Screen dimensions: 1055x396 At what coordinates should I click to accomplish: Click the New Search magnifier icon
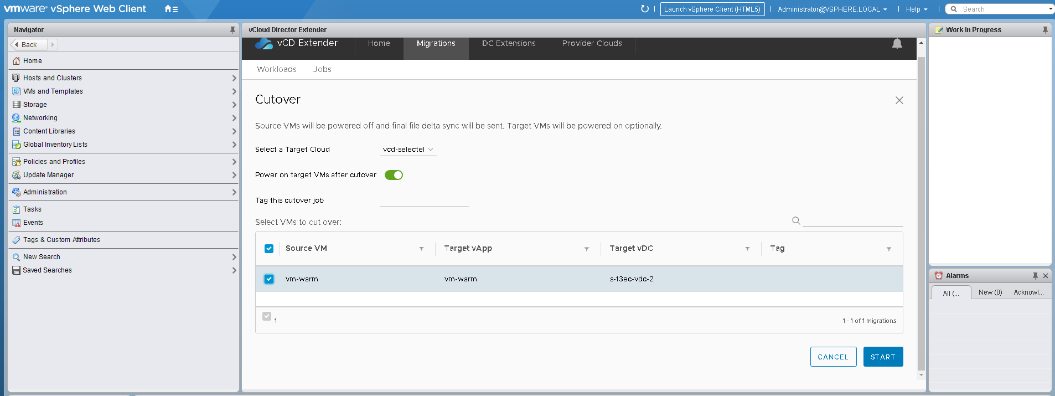pyautogui.click(x=16, y=257)
